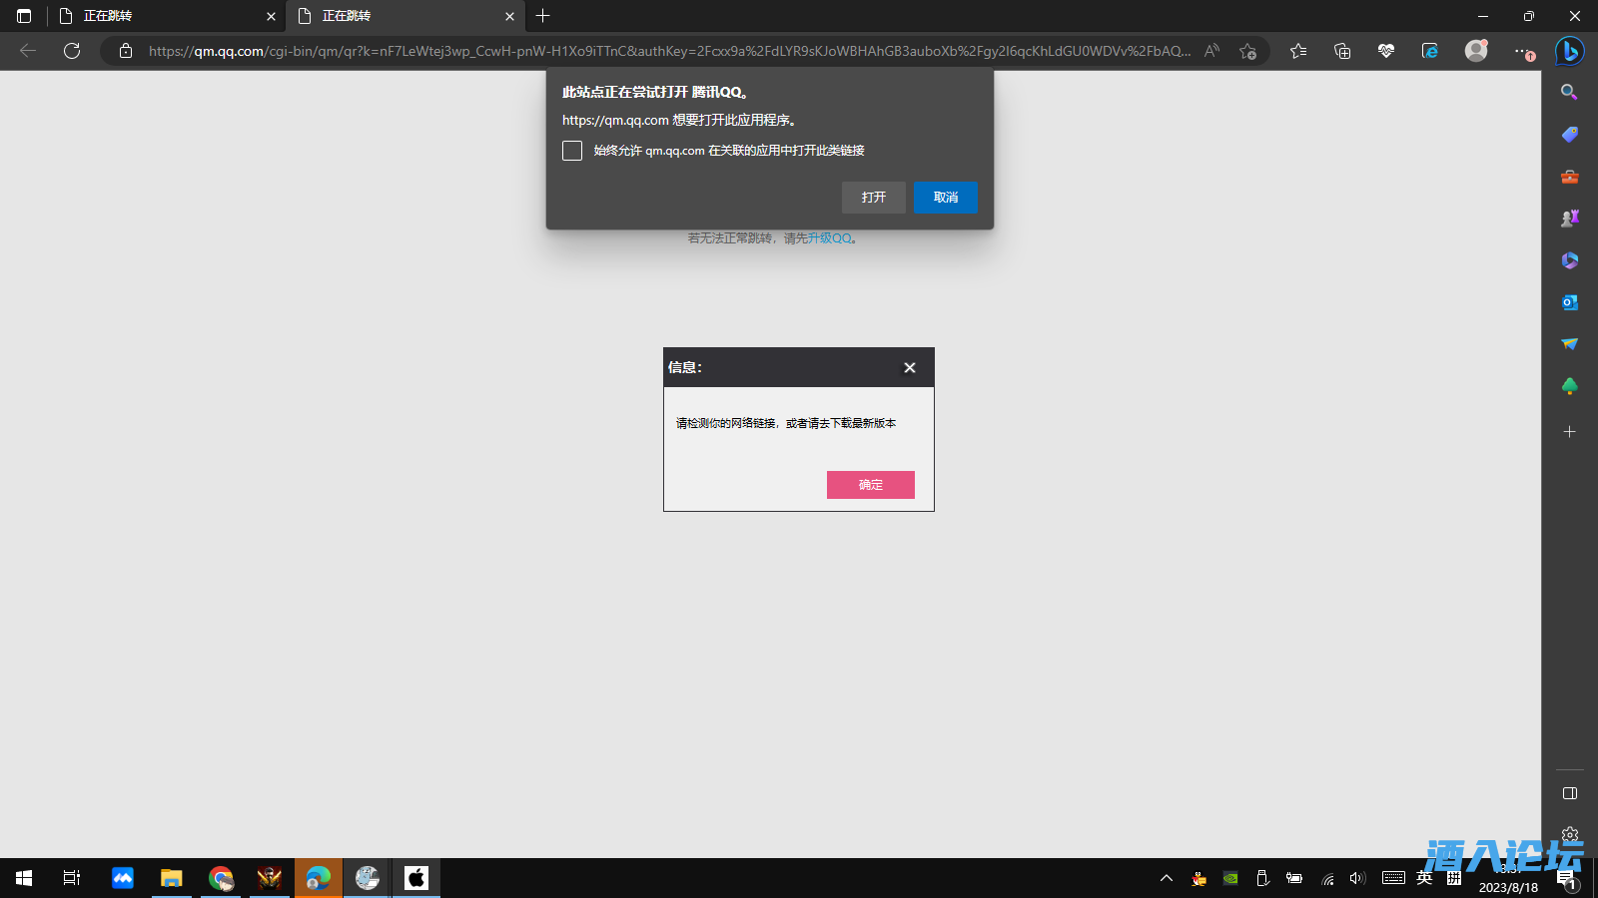Open the Wi-Fi network tray icon
Viewport: 1598px width, 898px height.
pos(1327,878)
